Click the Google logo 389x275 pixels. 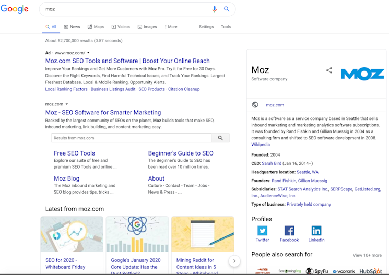tap(15, 9)
